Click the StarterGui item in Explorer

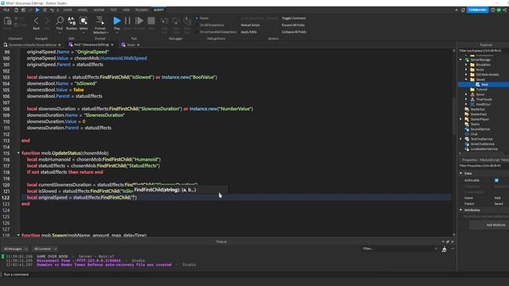(x=477, y=110)
